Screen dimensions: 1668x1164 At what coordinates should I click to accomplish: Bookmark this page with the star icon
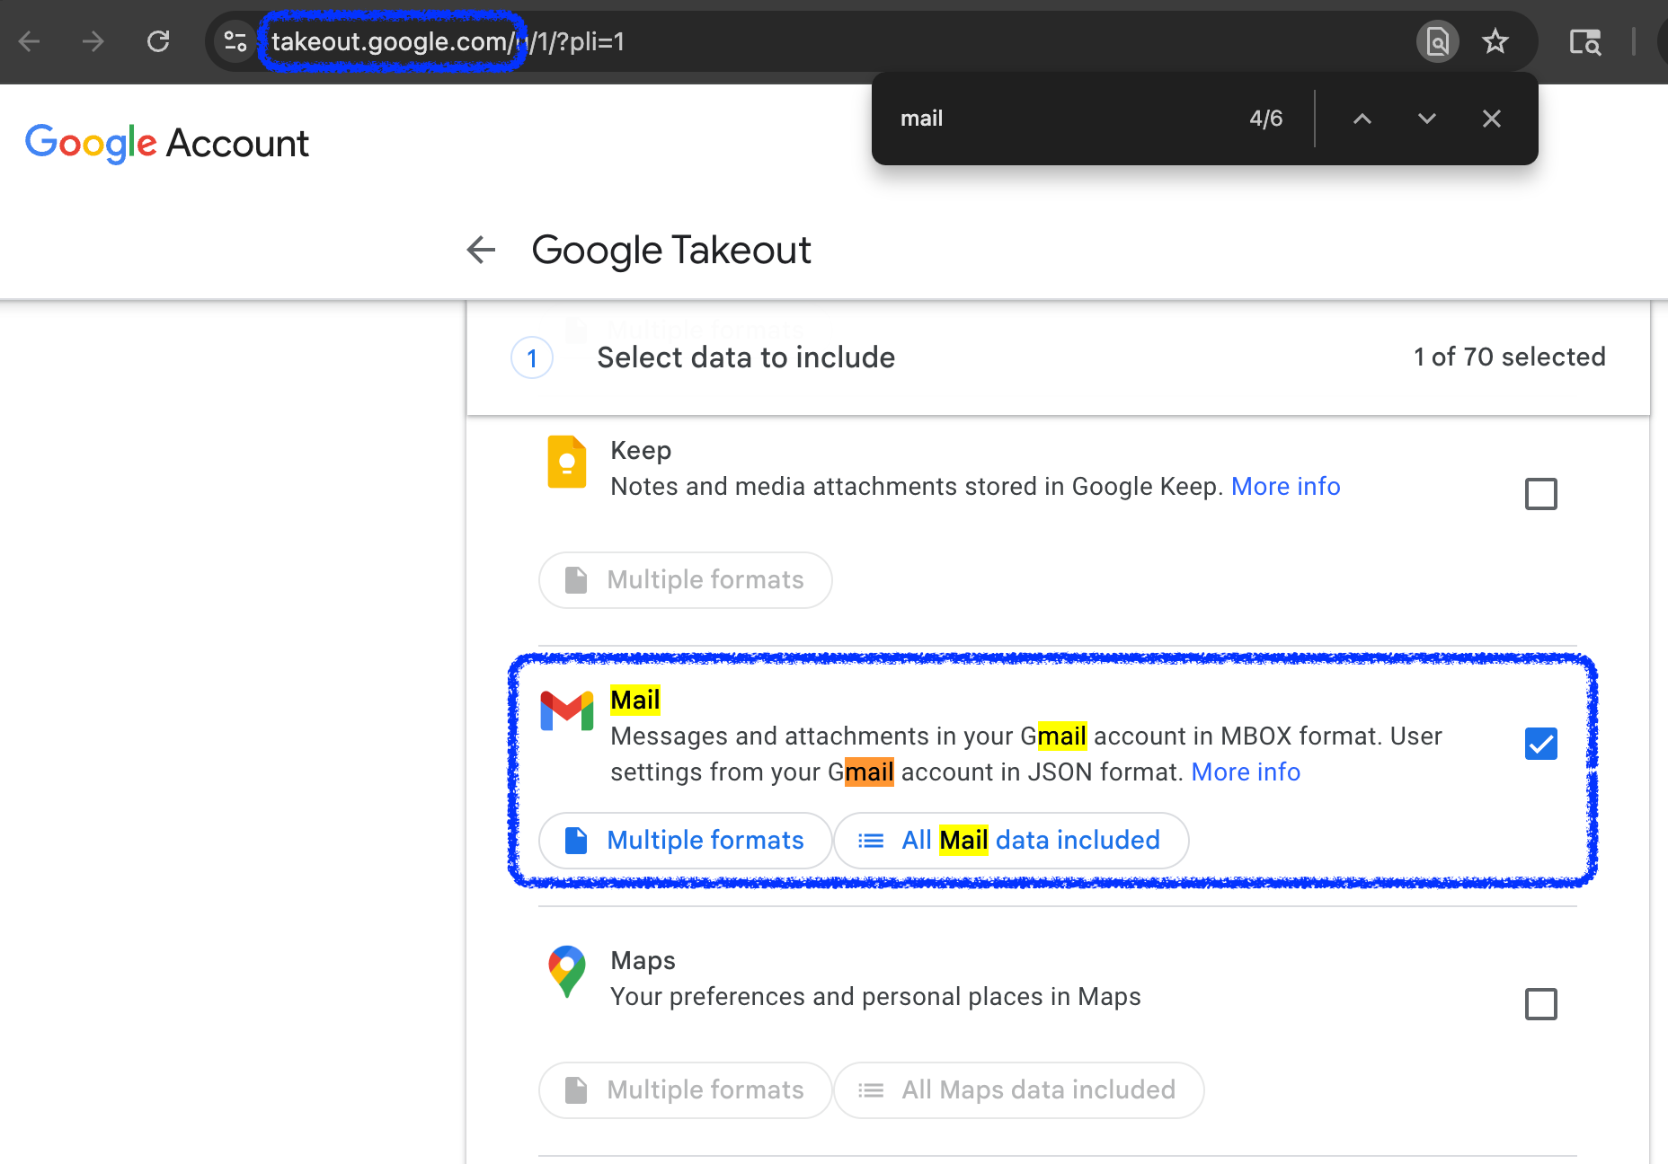(x=1495, y=41)
